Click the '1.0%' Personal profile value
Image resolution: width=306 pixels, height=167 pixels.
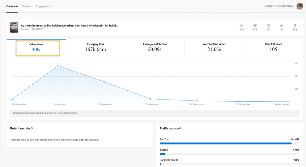[x=296, y=160]
